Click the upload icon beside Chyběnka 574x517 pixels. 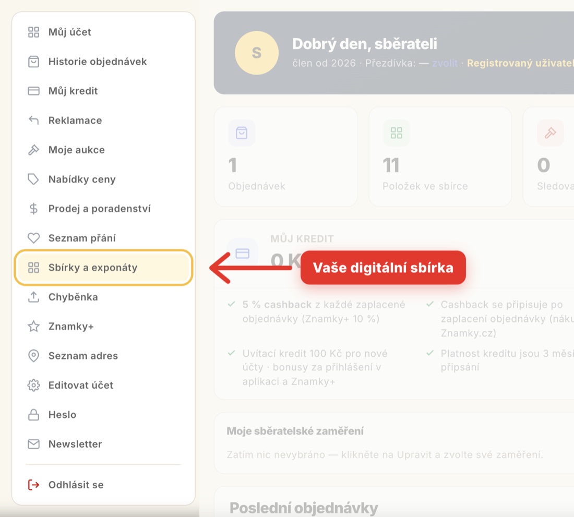(x=33, y=297)
